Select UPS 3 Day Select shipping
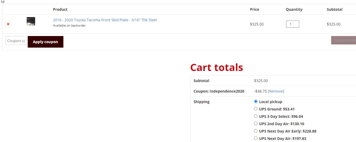This screenshot has width=356, height=142. (x=256, y=116)
